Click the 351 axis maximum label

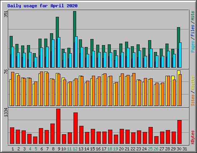6,14
